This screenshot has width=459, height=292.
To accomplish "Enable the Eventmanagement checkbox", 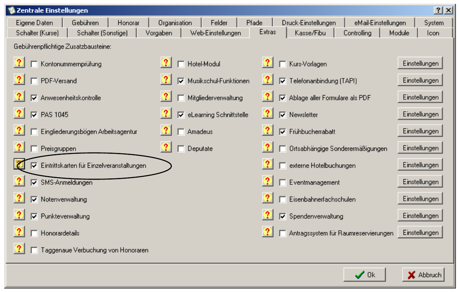I will 283,183.
